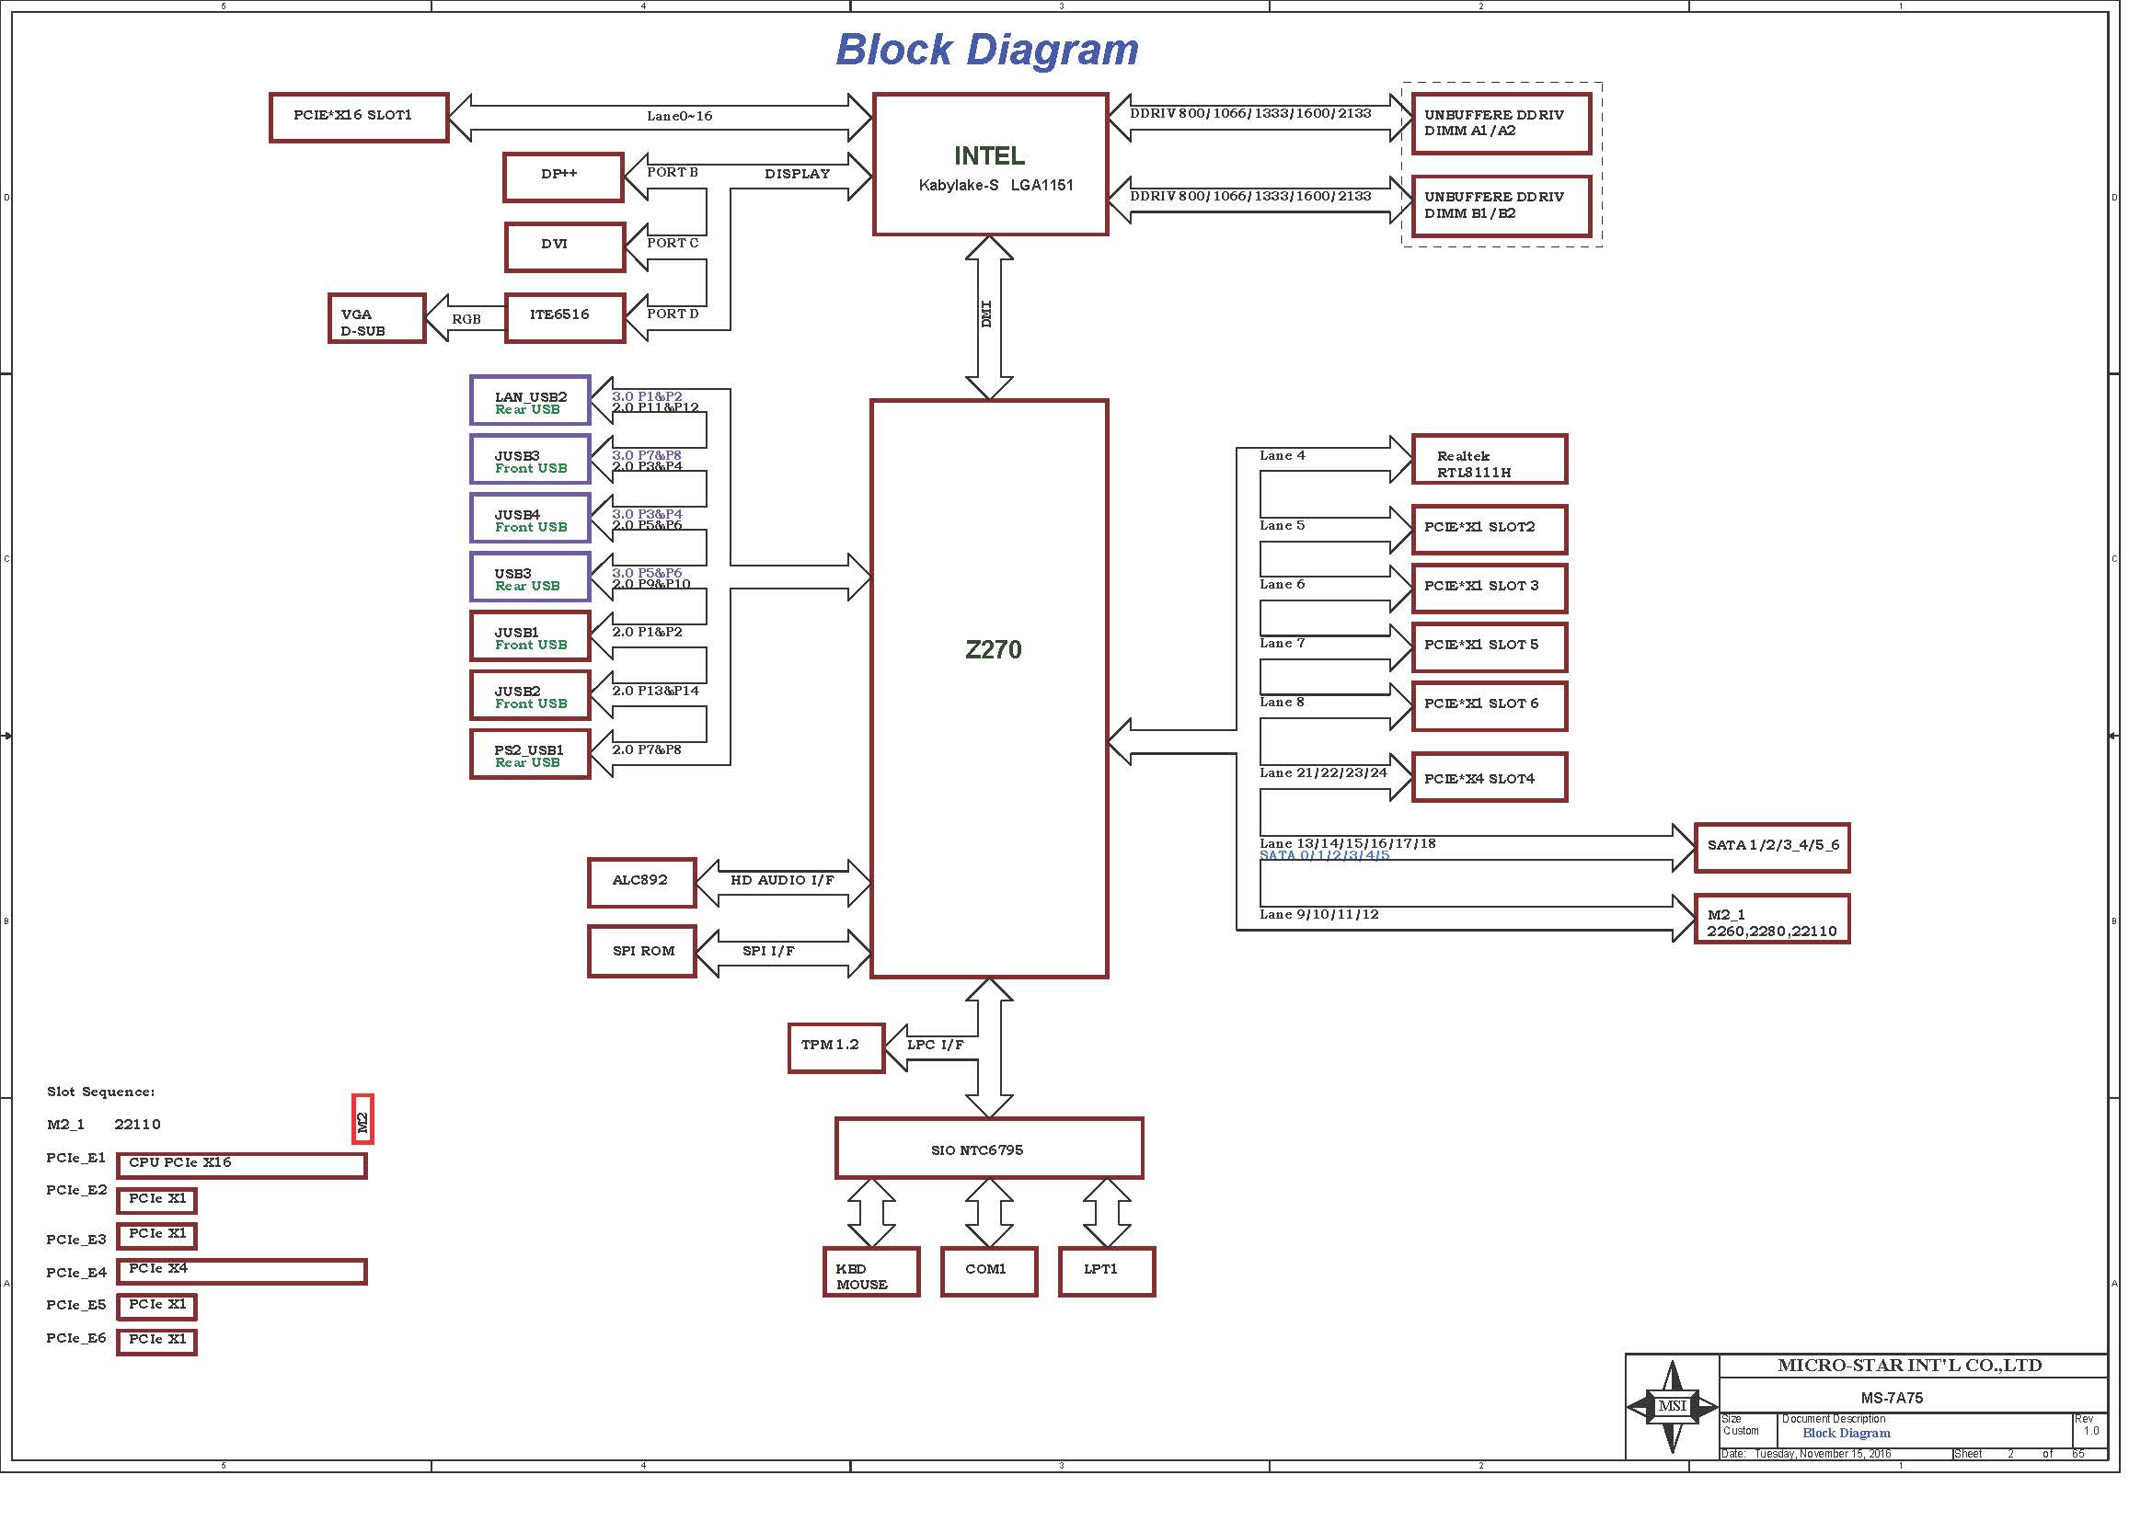Click the VGA D-SUB block
The image size is (2152, 1521).
[x=377, y=318]
